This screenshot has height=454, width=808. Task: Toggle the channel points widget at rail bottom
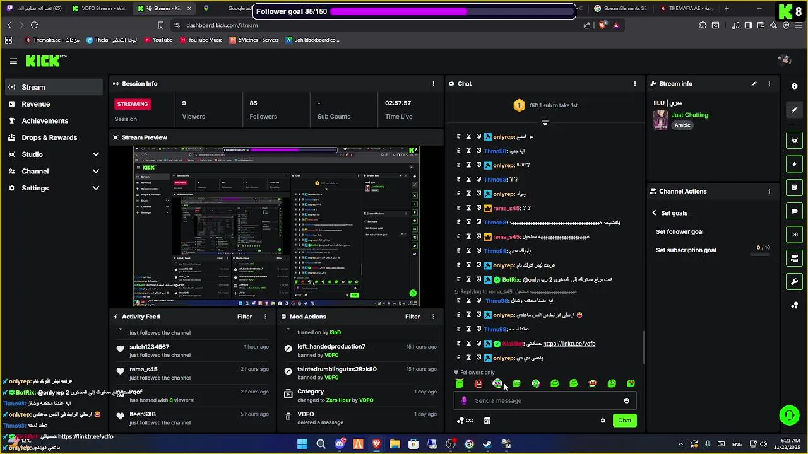(x=794, y=305)
